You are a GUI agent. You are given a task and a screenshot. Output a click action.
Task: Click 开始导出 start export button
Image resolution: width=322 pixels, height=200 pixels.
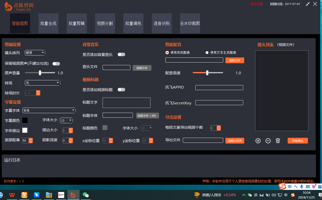[x=298, y=141]
